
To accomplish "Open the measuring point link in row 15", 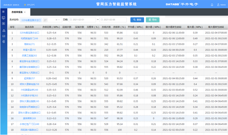I will [29, 113].
